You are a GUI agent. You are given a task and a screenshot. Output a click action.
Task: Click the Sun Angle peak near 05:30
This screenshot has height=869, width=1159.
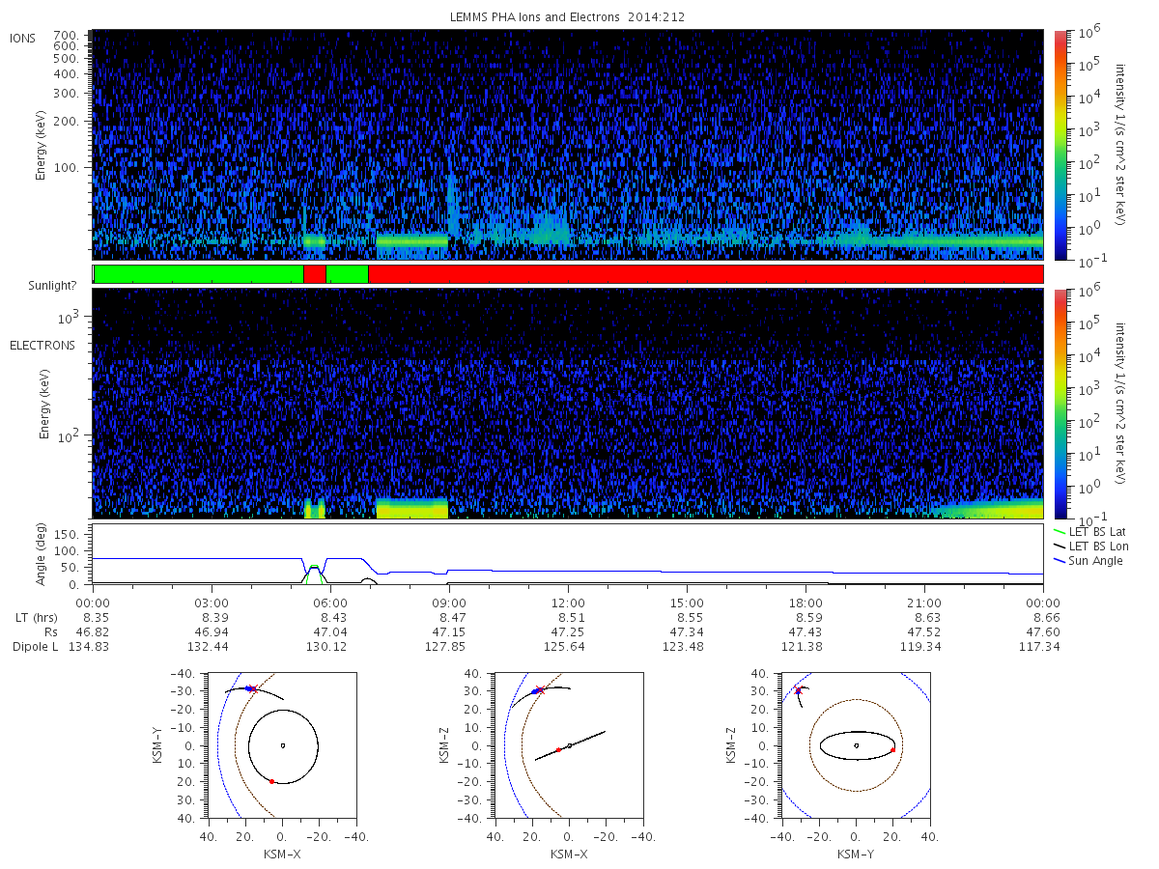[314, 566]
